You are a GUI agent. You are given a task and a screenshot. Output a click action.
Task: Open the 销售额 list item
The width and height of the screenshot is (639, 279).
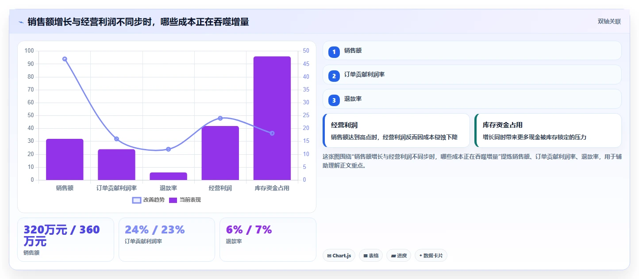click(x=472, y=50)
